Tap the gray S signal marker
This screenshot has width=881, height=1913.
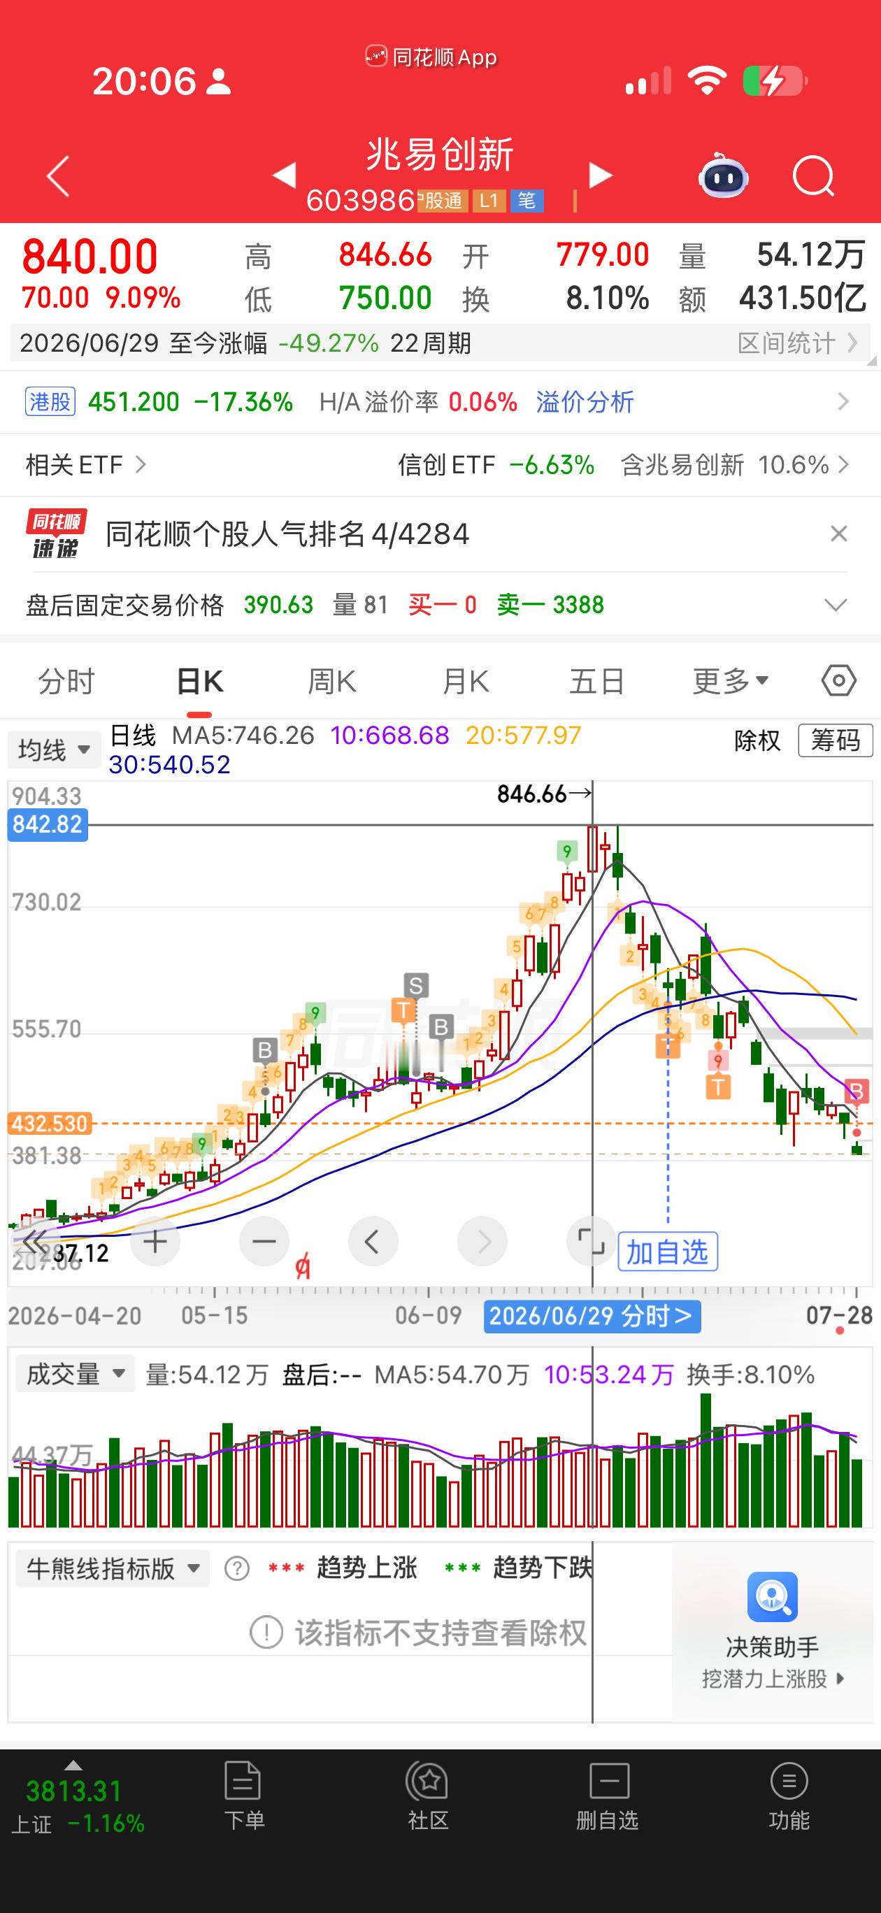(x=416, y=985)
